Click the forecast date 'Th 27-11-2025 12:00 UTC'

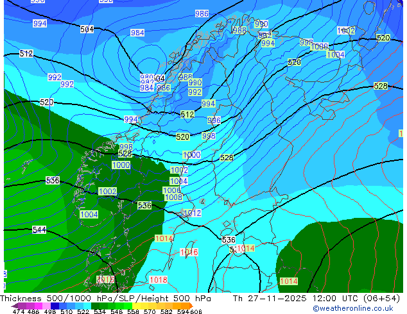point(297,299)
